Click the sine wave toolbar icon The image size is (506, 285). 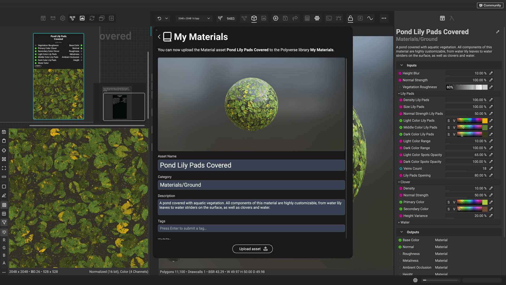370,18
